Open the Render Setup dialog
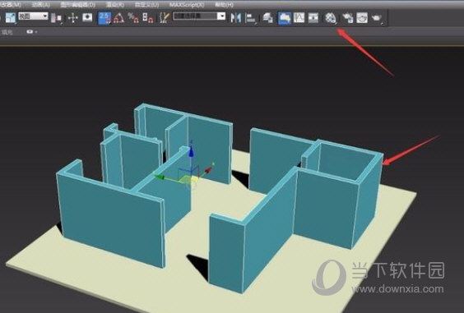 click(x=348, y=18)
